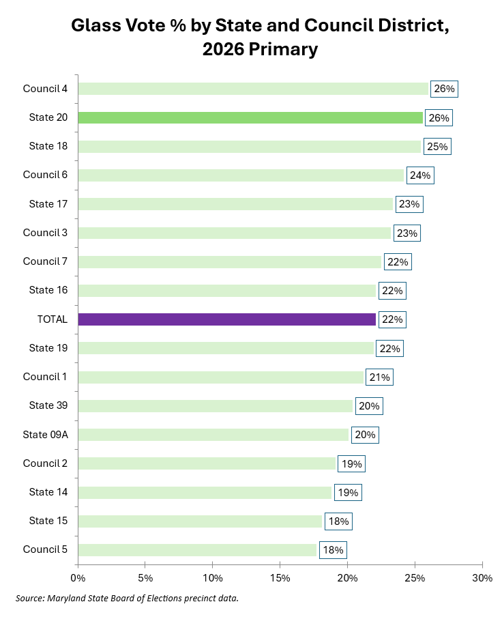The image size is (504, 617).
Task: Click the Council 6 axis label
Action: point(45,175)
